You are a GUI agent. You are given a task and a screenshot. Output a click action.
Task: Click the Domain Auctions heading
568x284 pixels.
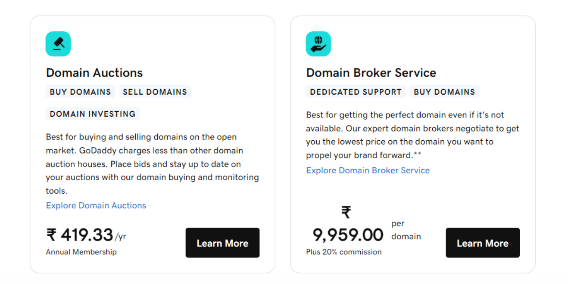[94, 73]
